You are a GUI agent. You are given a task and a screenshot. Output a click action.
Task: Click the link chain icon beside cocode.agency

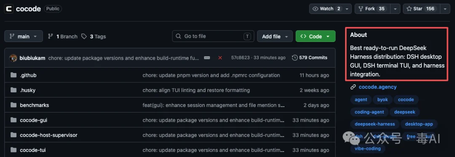coord(353,87)
